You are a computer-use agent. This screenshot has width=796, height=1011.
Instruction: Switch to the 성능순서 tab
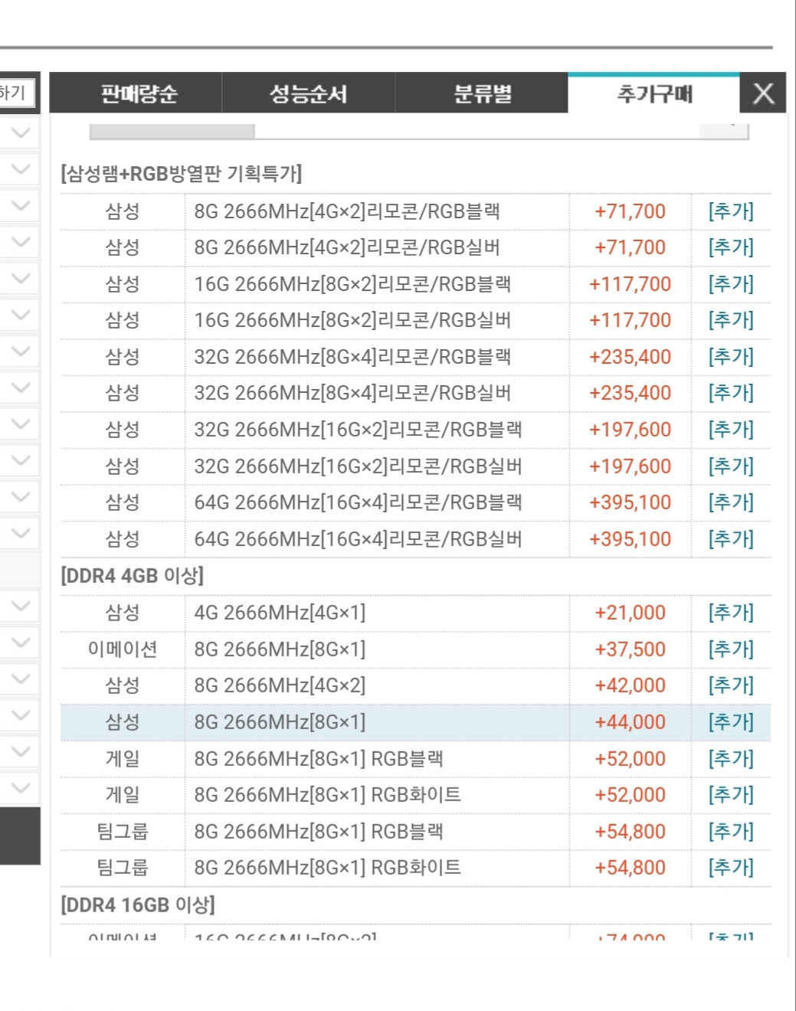pos(309,93)
